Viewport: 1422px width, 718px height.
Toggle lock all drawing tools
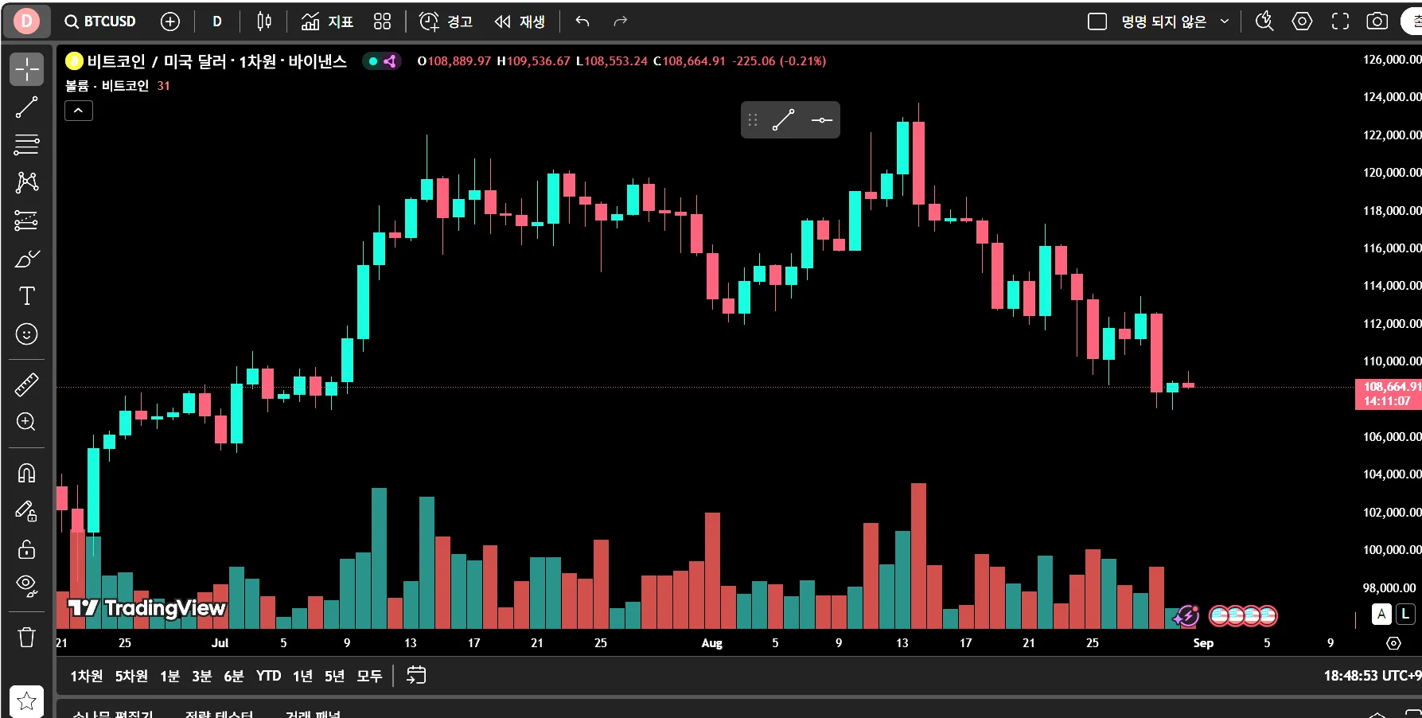coord(26,549)
